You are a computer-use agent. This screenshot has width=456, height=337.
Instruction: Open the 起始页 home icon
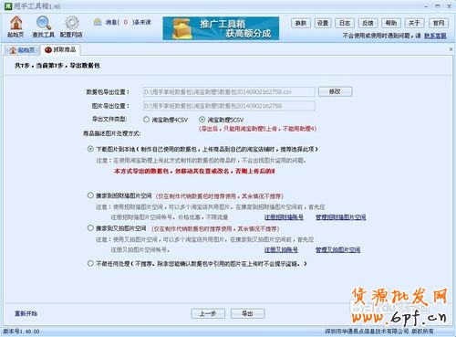[x=16, y=23]
